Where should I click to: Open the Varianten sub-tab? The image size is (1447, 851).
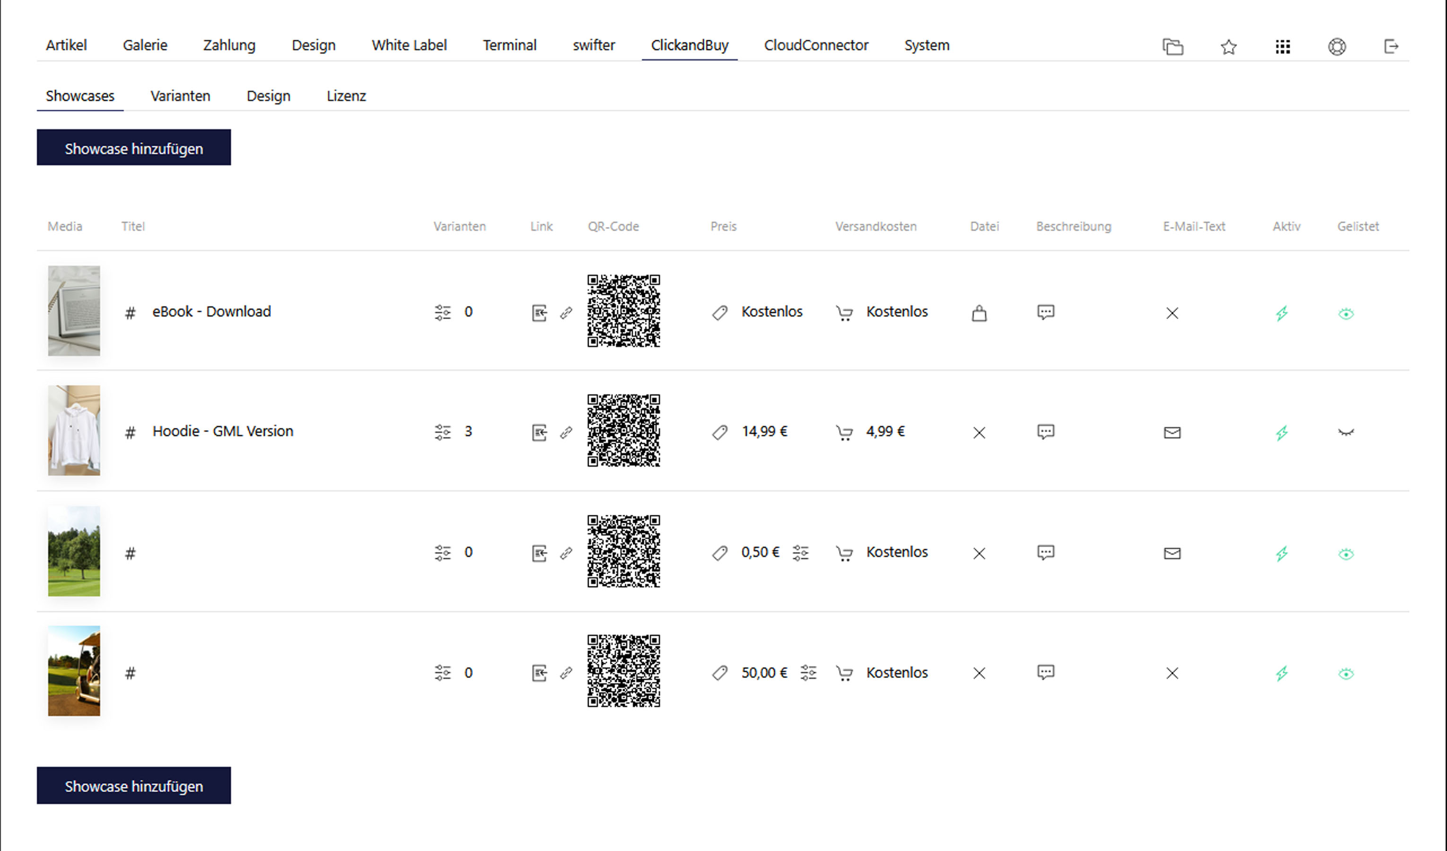point(180,96)
